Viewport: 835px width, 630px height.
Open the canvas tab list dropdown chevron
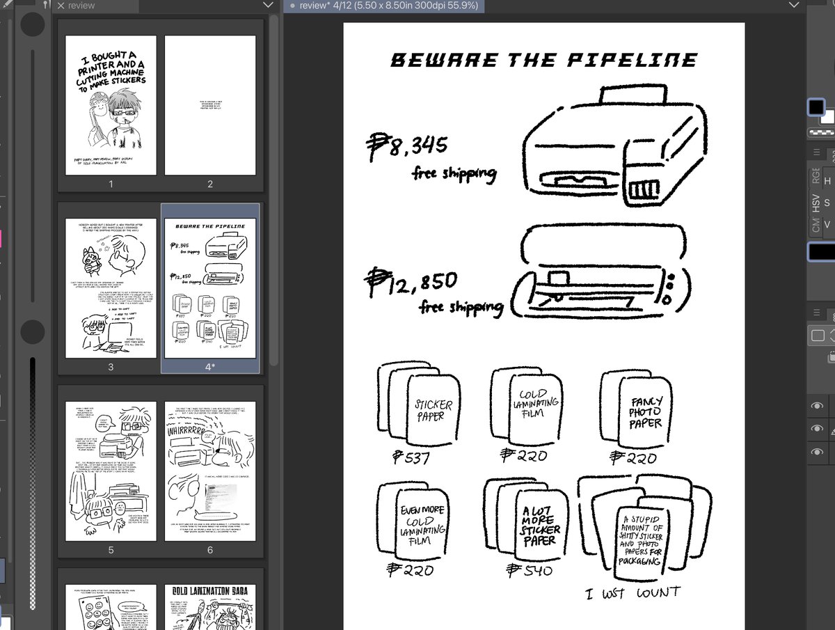pos(795,5)
